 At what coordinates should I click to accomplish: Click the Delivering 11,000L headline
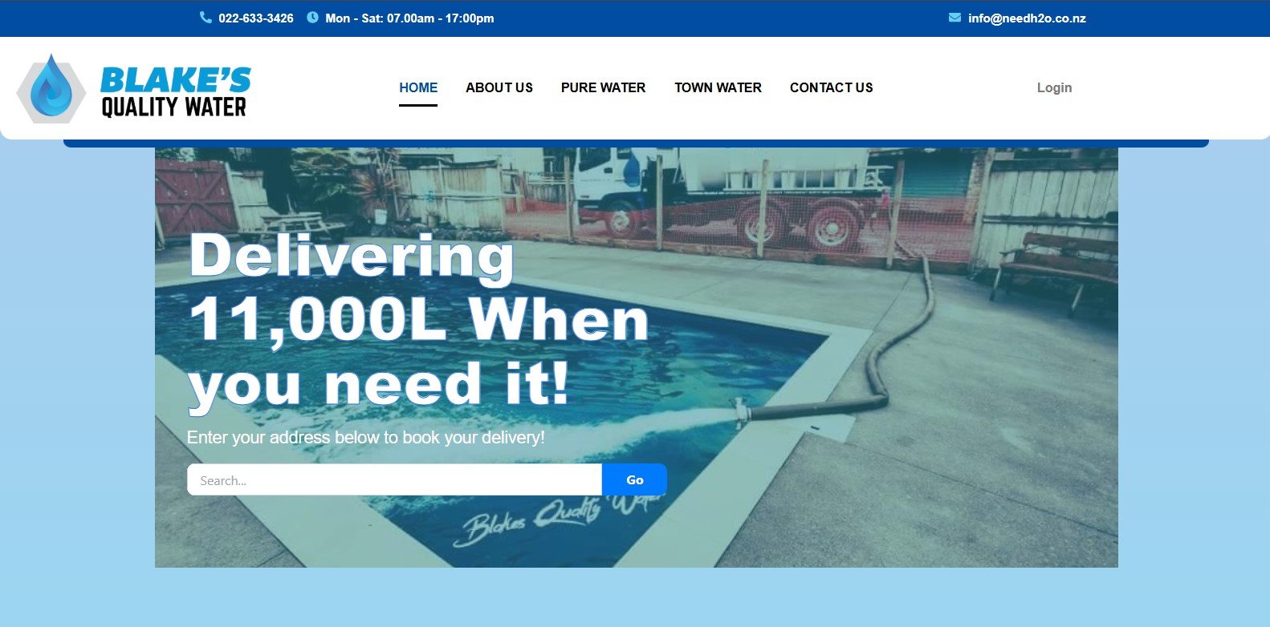point(417,321)
